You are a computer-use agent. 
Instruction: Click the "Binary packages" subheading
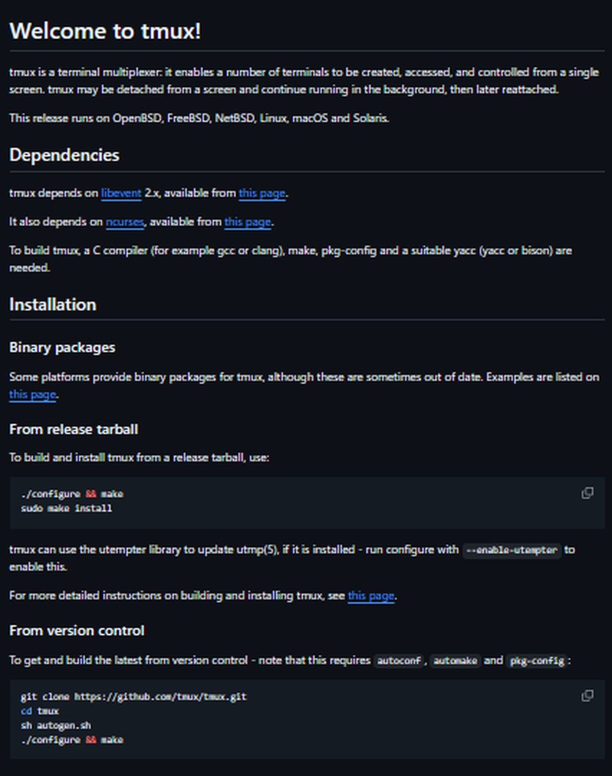coord(62,347)
